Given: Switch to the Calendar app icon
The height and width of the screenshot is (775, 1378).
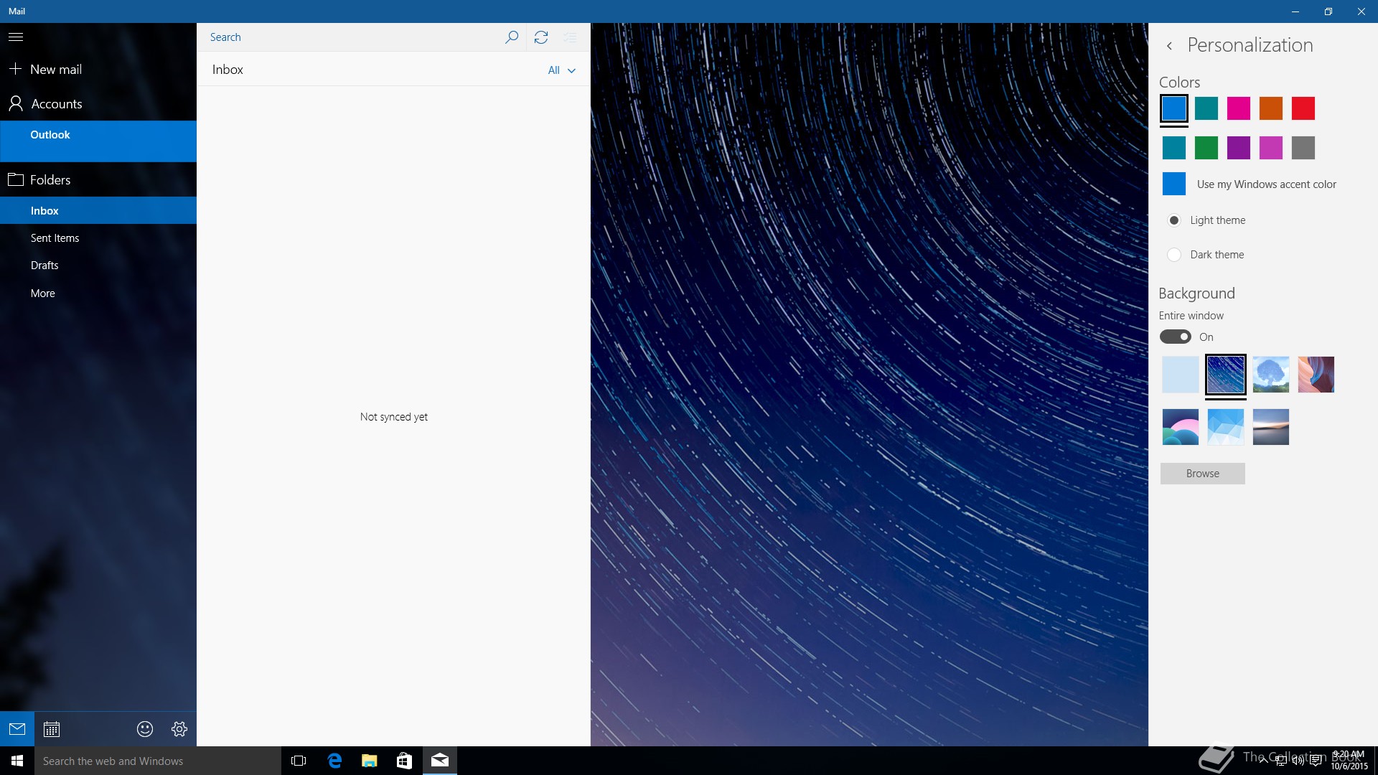Looking at the screenshot, I should tap(52, 729).
